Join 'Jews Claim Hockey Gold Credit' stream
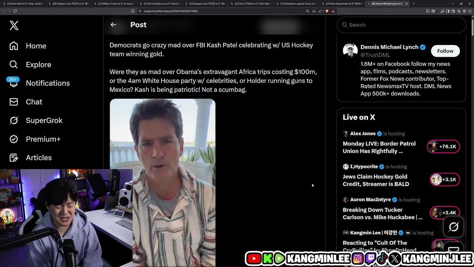The width and height of the screenshot is (474, 267). [376, 180]
